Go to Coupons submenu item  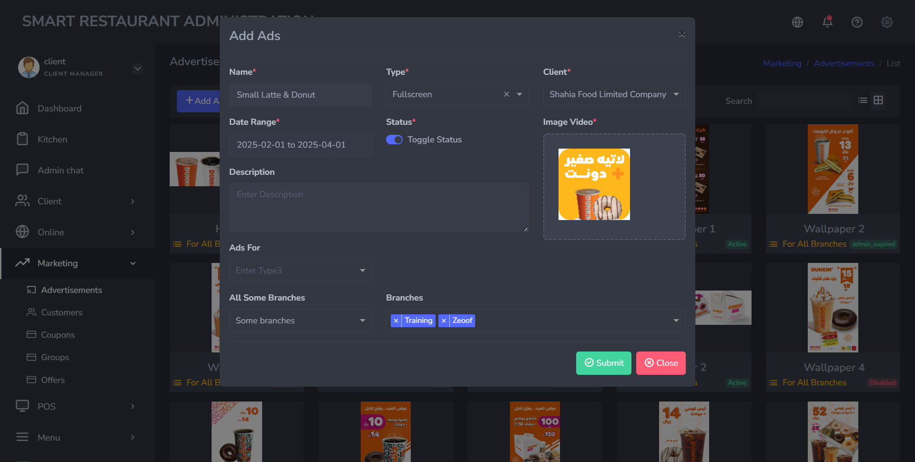(x=58, y=335)
